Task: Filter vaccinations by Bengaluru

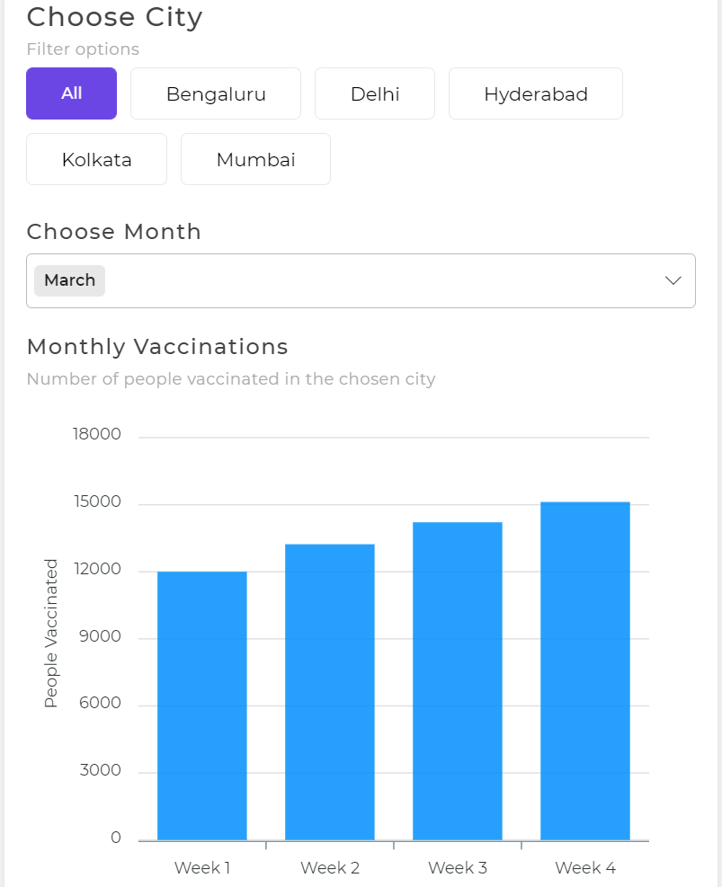Action: tap(216, 93)
